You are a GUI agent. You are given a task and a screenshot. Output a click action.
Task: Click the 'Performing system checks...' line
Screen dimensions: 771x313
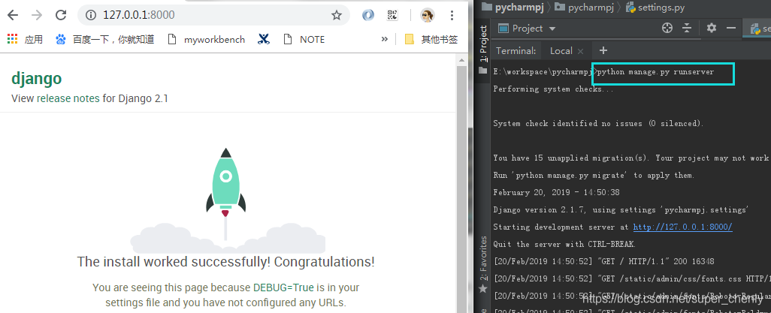pyautogui.click(x=554, y=89)
